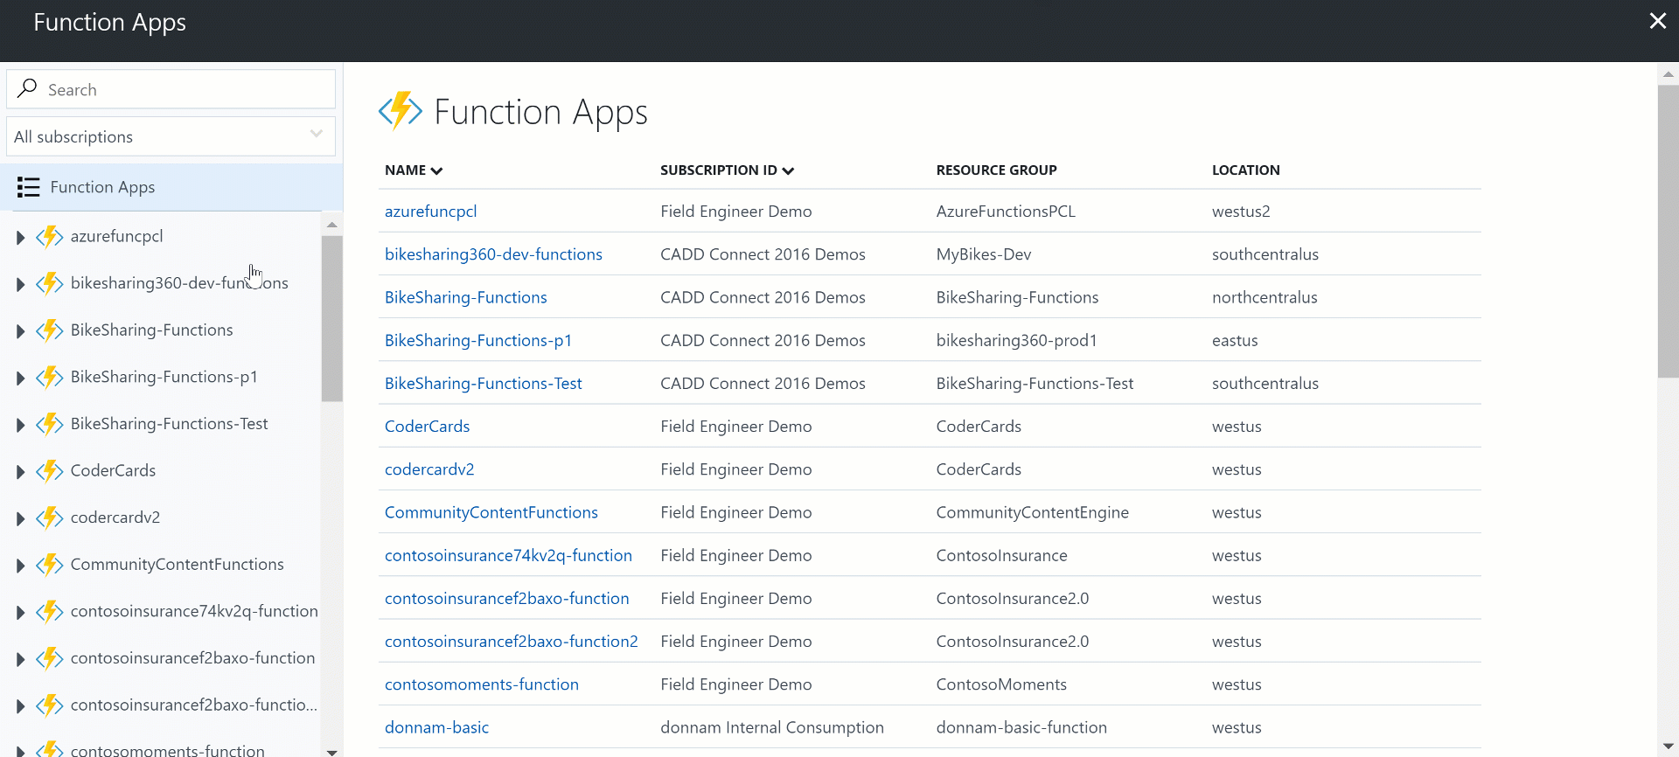Click the large Function Apps header logo

[401, 111]
